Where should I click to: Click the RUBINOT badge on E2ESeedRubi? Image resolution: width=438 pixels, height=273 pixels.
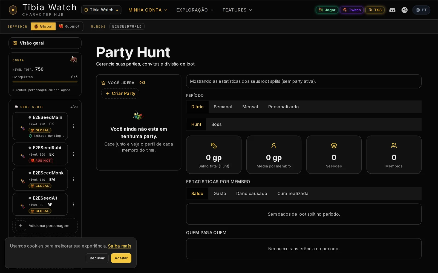pyautogui.click(x=41, y=161)
